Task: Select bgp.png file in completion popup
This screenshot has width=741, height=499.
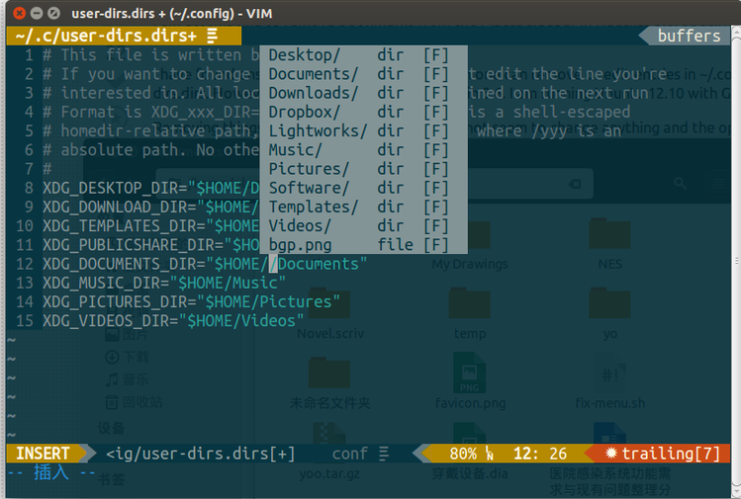Action: pos(301,244)
